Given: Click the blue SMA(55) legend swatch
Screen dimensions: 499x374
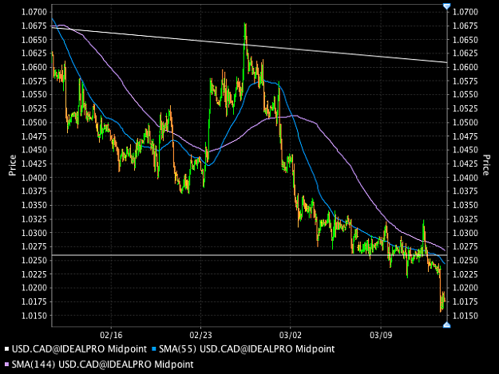Looking at the screenshot, I should (154, 349).
